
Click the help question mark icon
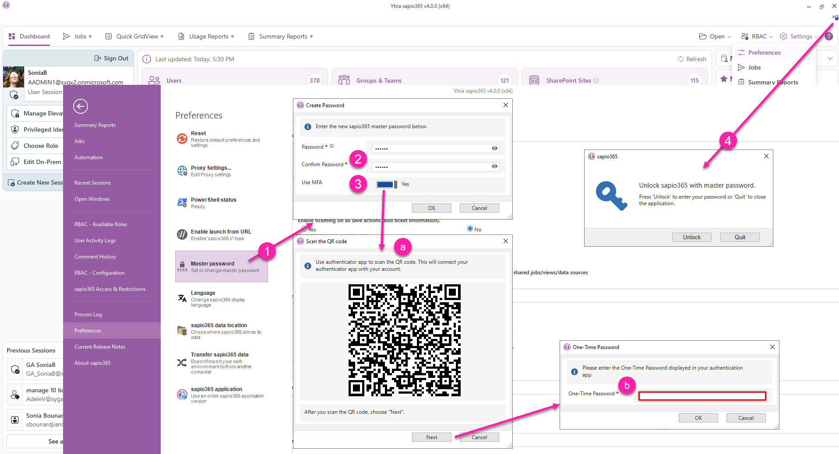pyautogui.click(x=829, y=36)
